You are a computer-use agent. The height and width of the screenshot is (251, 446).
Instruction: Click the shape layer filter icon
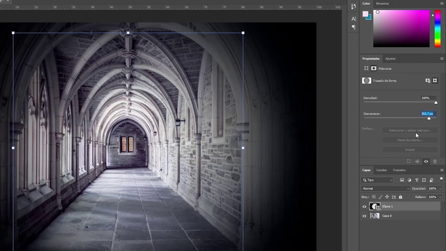pos(424,180)
